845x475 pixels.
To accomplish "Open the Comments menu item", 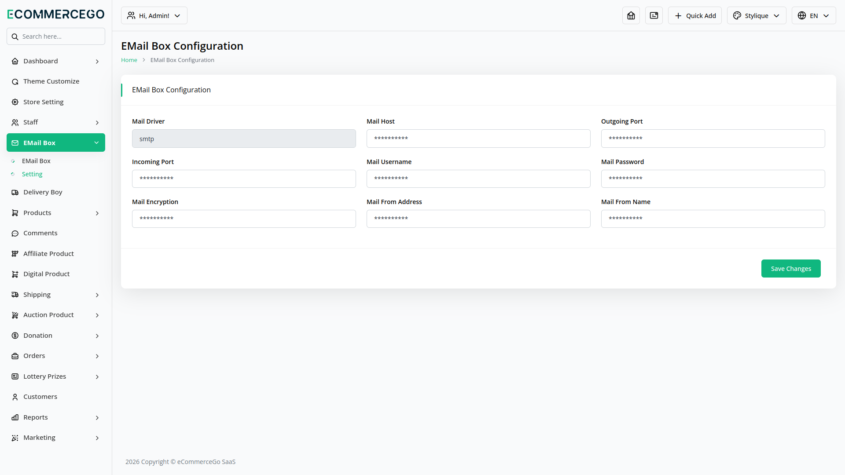I will (x=56, y=233).
